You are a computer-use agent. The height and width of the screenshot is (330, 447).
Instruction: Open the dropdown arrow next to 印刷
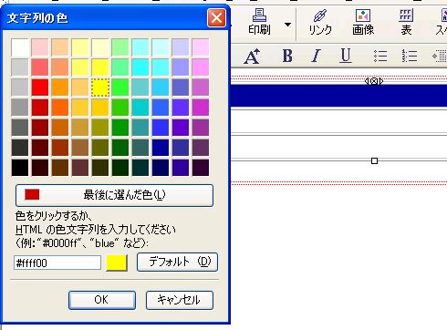click(x=287, y=25)
